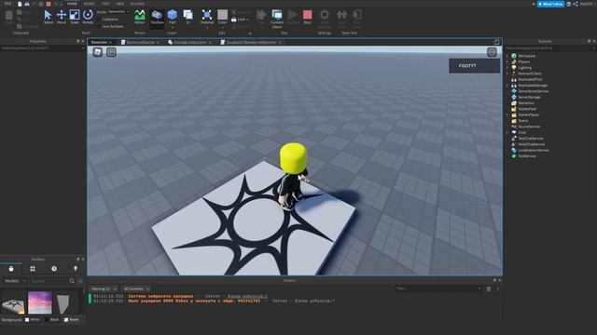
Task: Expand the StarterPlayer node
Action: click(x=507, y=114)
